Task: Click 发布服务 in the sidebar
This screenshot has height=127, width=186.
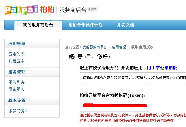Action: [16, 89]
